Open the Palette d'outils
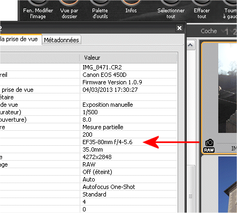Image resolution: width=237 pixels, height=213 pixels. click(x=100, y=11)
